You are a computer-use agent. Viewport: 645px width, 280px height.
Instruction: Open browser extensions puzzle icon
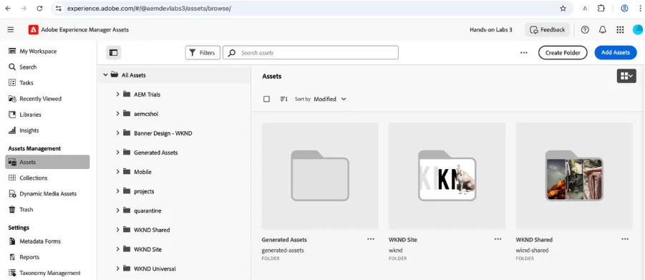pos(601,9)
